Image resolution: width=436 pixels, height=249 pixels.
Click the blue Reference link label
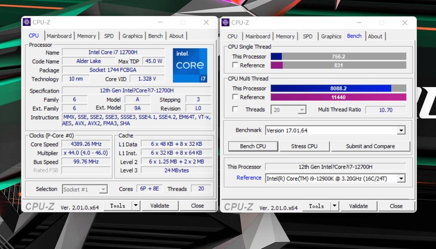[x=249, y=178]
